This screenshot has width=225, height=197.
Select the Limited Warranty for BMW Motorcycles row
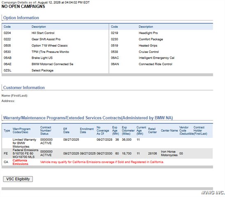tap(107, 143)
